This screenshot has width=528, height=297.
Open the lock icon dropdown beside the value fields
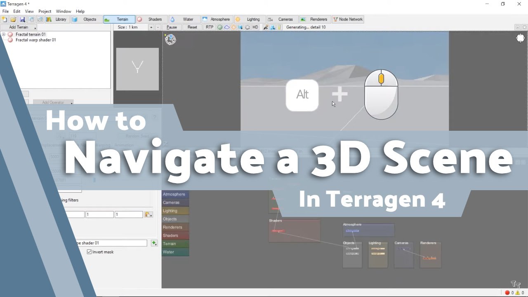(x=148, y=214)
